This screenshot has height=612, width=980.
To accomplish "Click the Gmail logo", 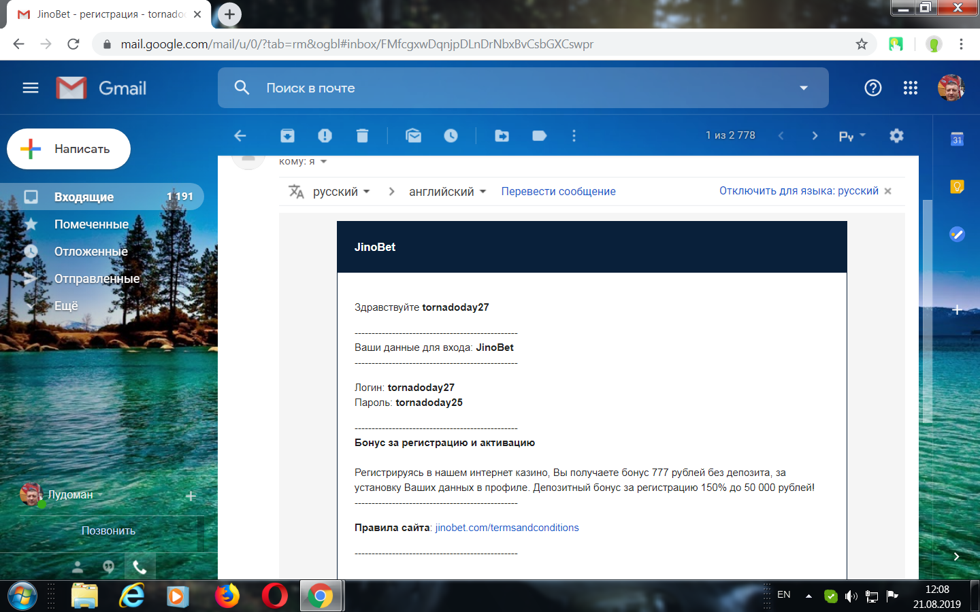I will pos(101,88).
